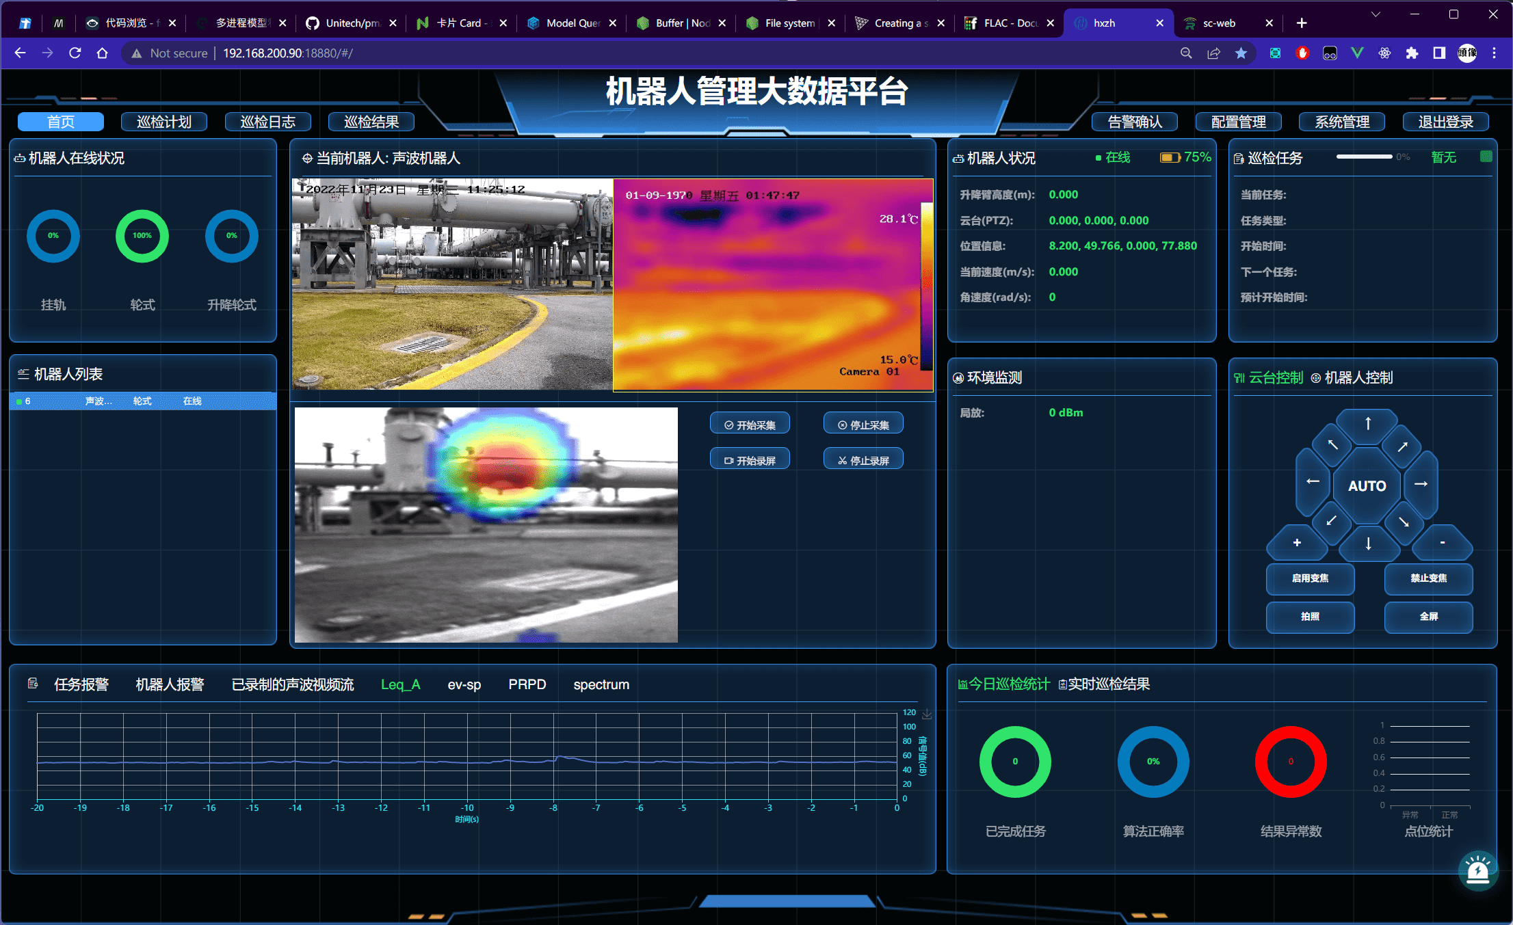Click 禁止变焦 button
The image size is (1513, 925).
click(x=1428, y=578)
